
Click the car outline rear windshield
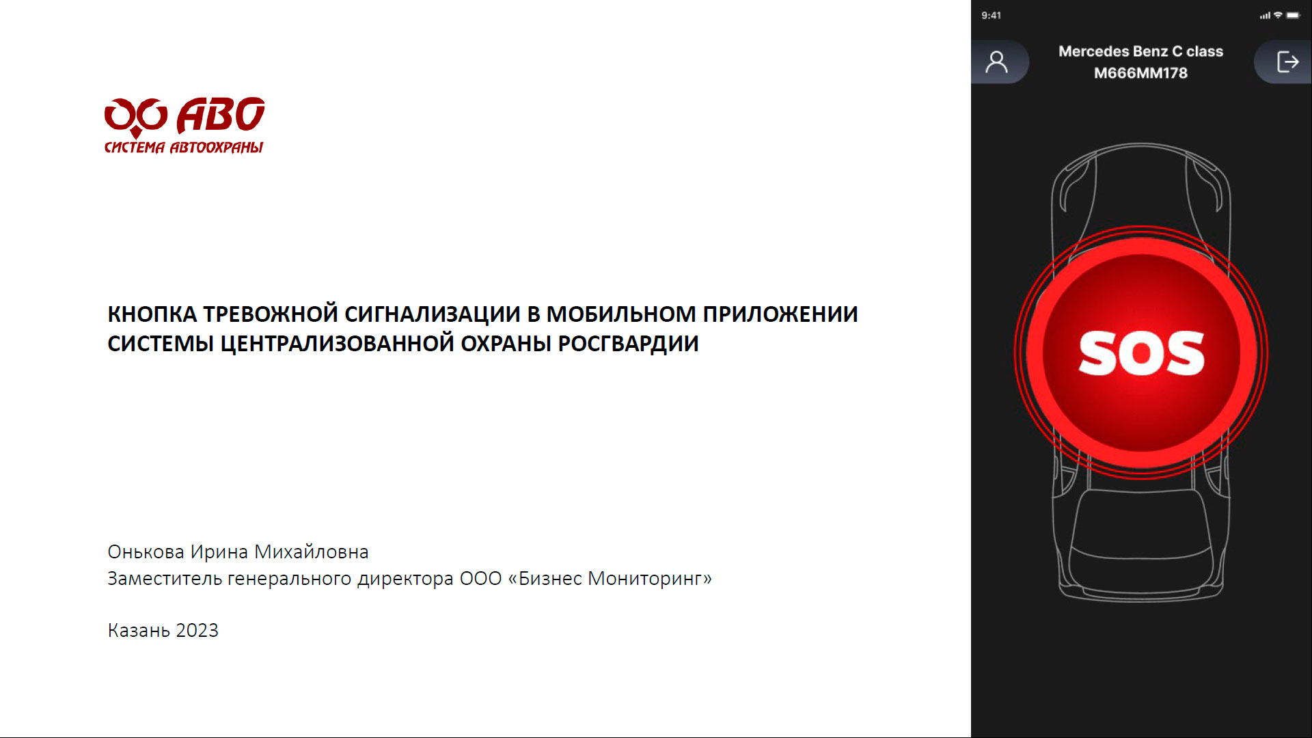(x=1140, y=523)
